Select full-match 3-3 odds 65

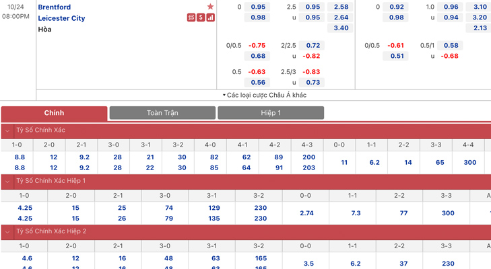(440, 163)
